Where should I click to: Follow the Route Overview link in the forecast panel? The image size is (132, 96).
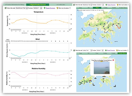(x=50, y=8)
